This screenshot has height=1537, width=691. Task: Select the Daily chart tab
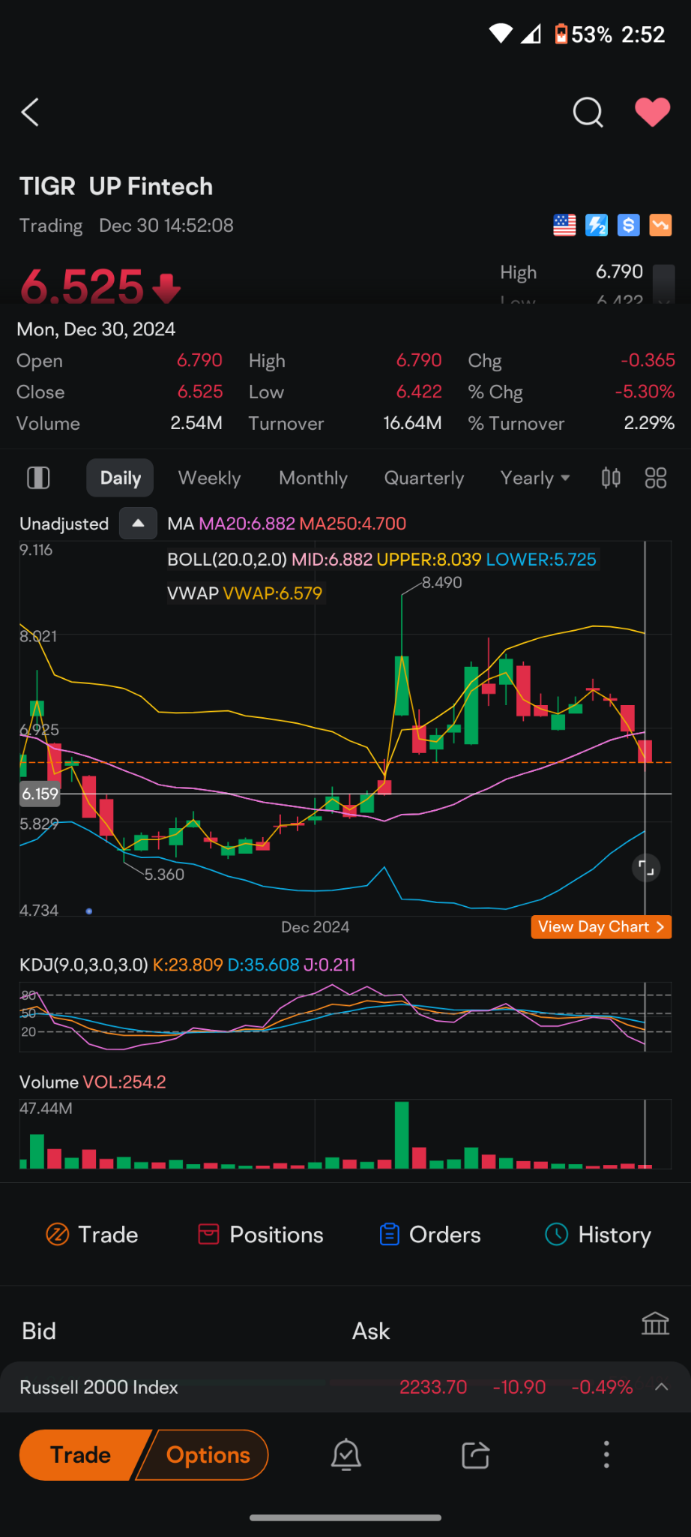pos(120,478)
